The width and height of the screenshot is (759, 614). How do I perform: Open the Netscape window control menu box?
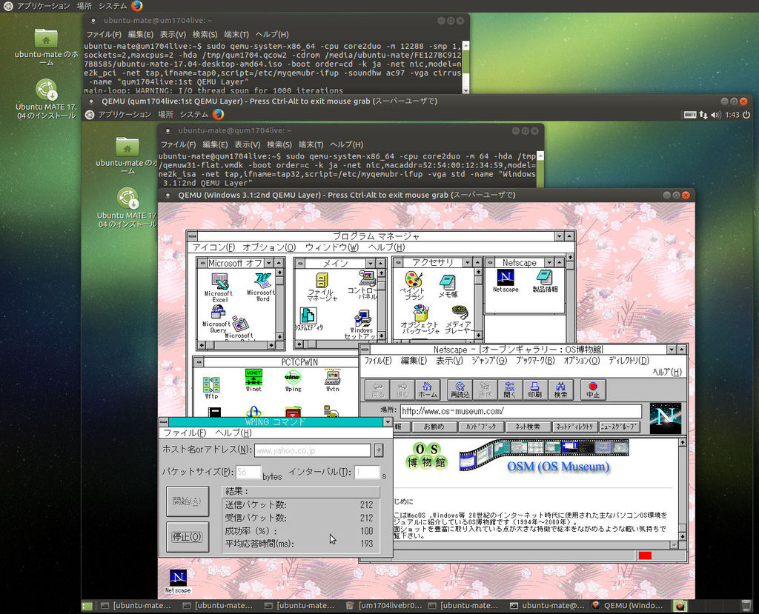point(365,350)
